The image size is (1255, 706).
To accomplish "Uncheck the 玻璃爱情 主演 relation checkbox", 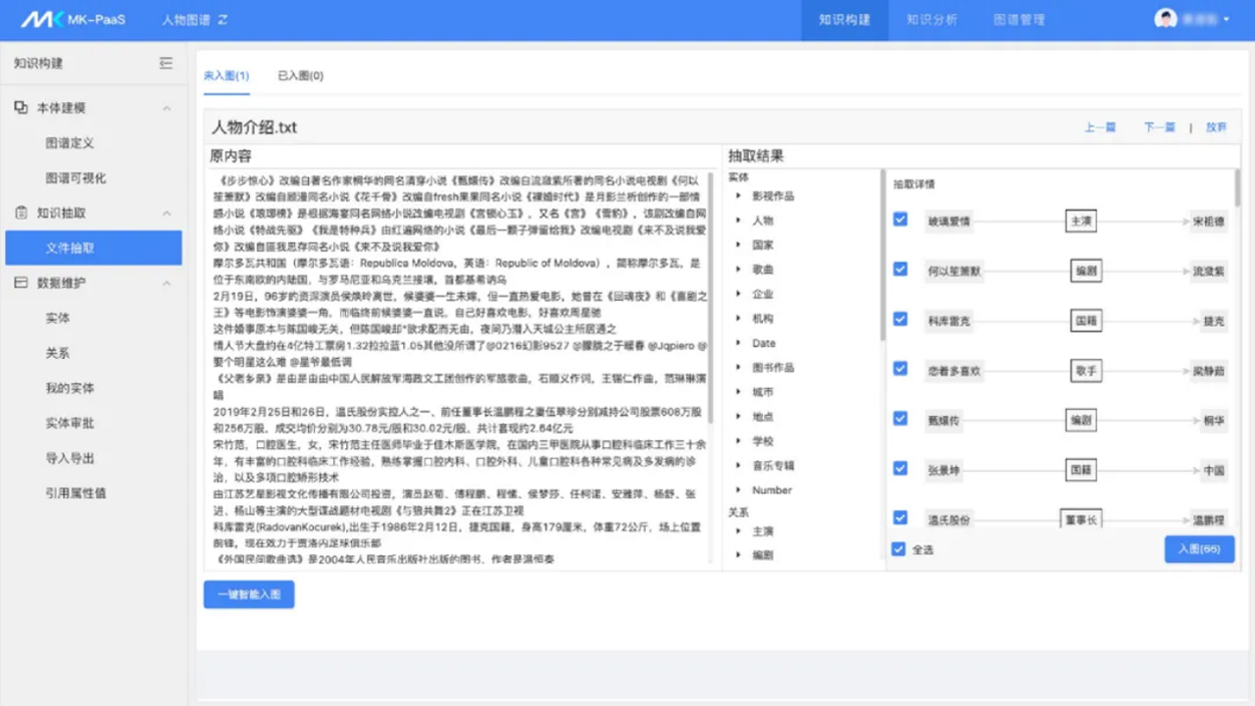I will coord(900,220).
